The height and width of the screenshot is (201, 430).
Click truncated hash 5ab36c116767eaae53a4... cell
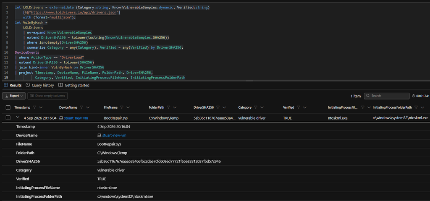[x=215, y=118]
